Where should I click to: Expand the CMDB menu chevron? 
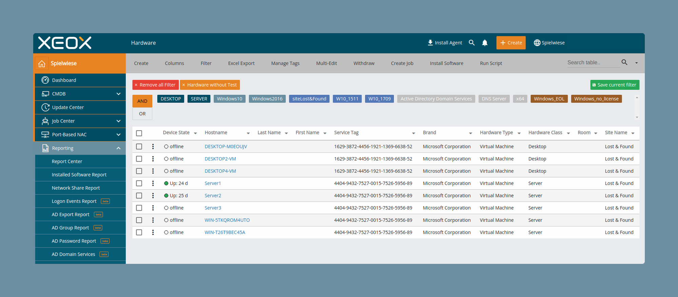coord(118,94)
